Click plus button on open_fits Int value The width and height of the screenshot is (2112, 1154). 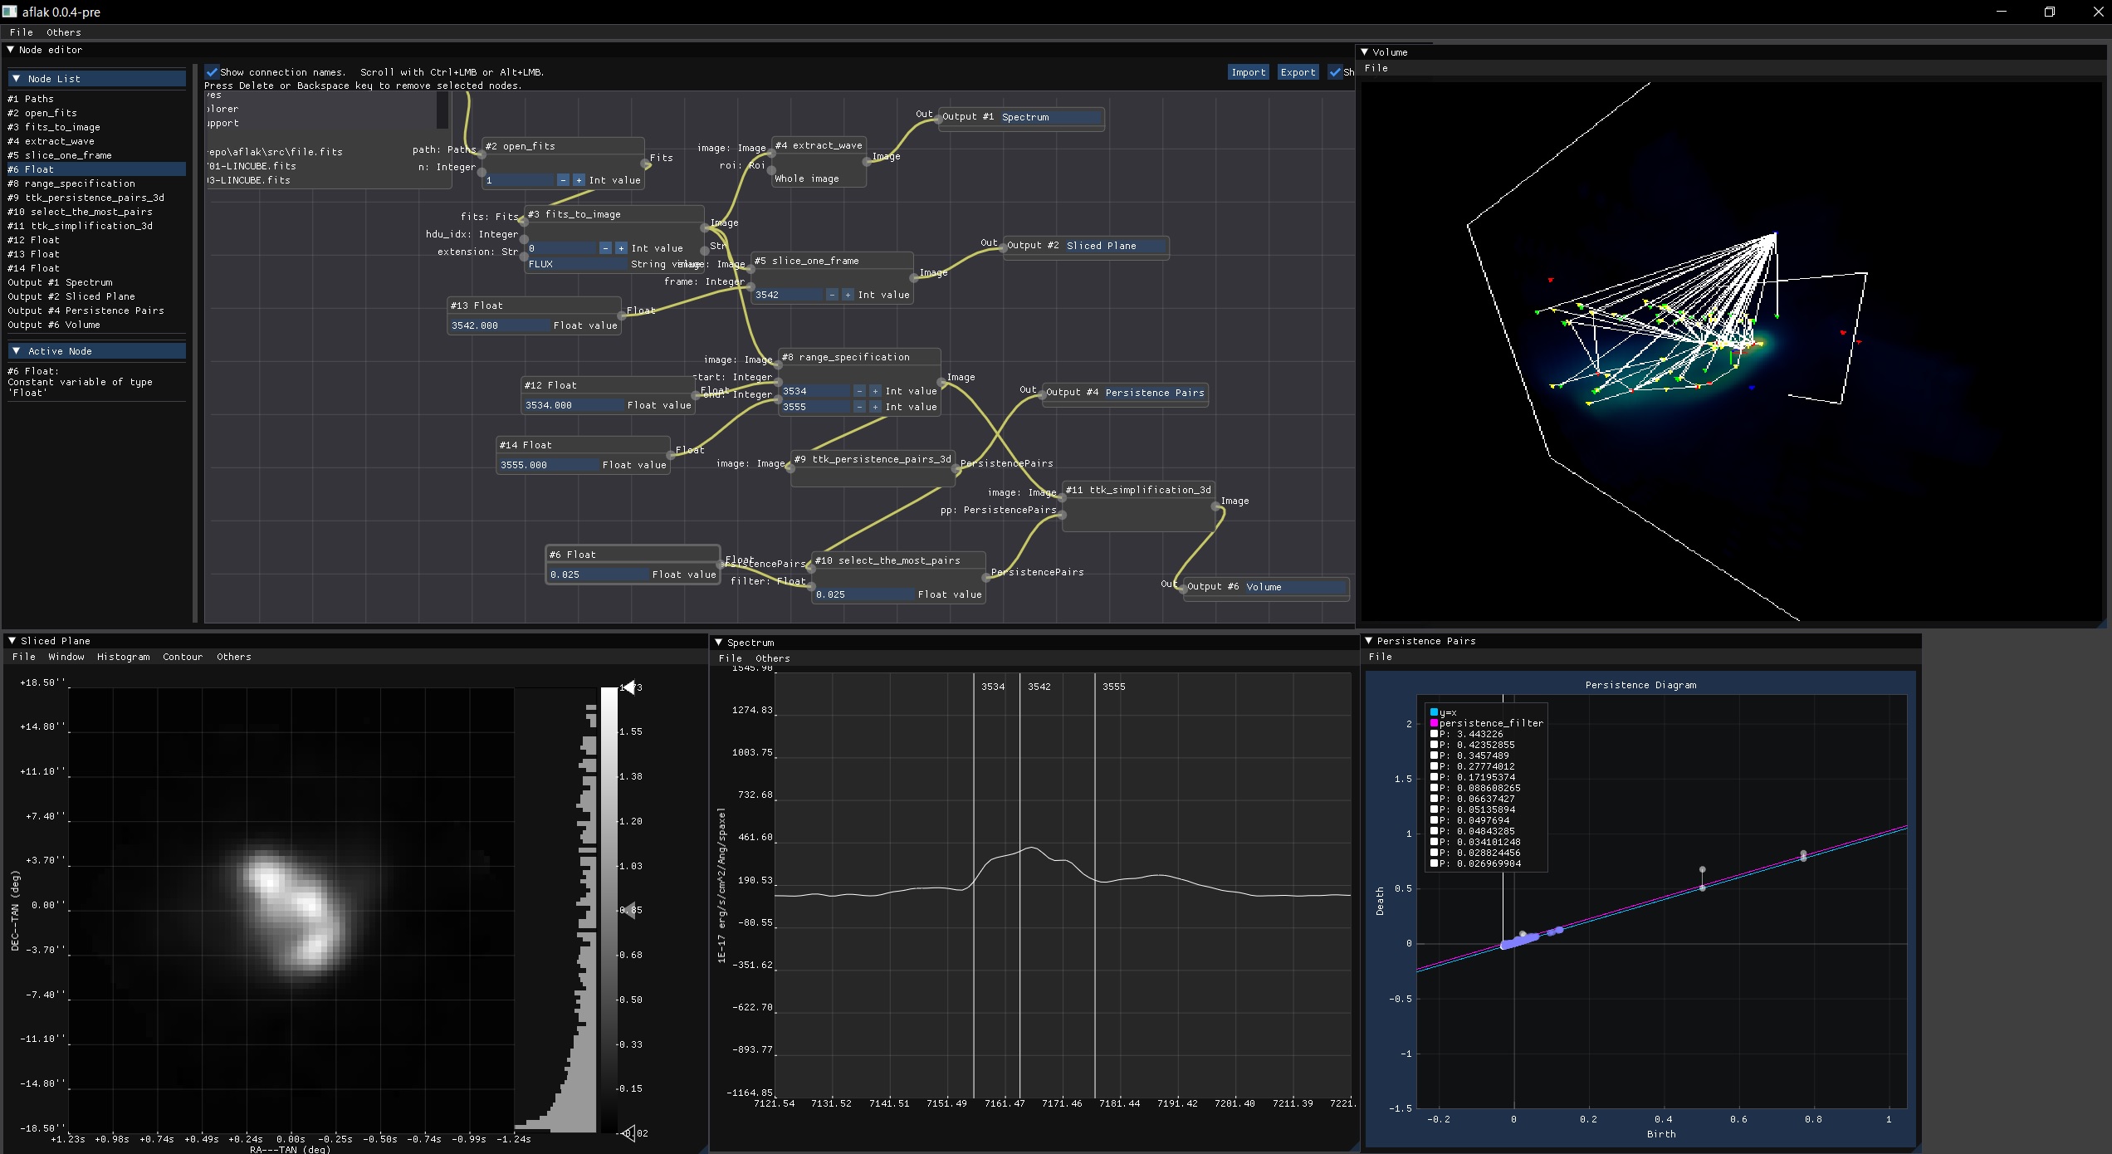[x=579, y=180]
